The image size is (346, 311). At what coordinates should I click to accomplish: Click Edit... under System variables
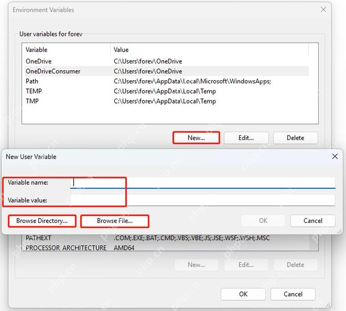(246, 265)
